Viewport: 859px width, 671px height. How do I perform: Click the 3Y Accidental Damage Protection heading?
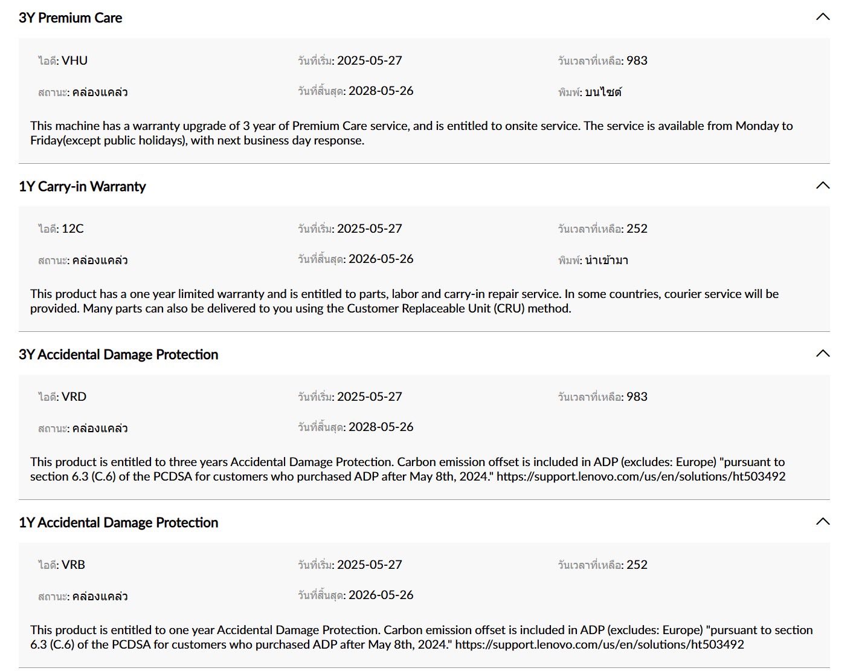pos(118,354)
